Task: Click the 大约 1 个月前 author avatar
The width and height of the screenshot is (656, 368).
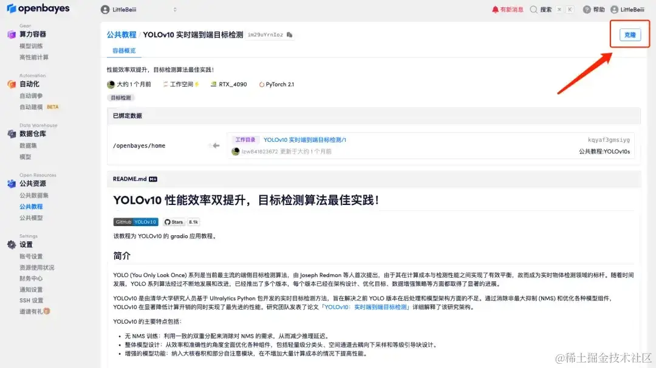Action: pos(111,84)
